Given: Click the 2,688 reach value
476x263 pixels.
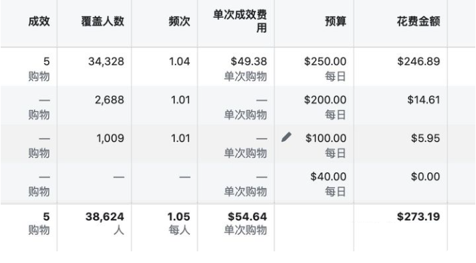Looking at the screenshot, I should coord(109,100).
